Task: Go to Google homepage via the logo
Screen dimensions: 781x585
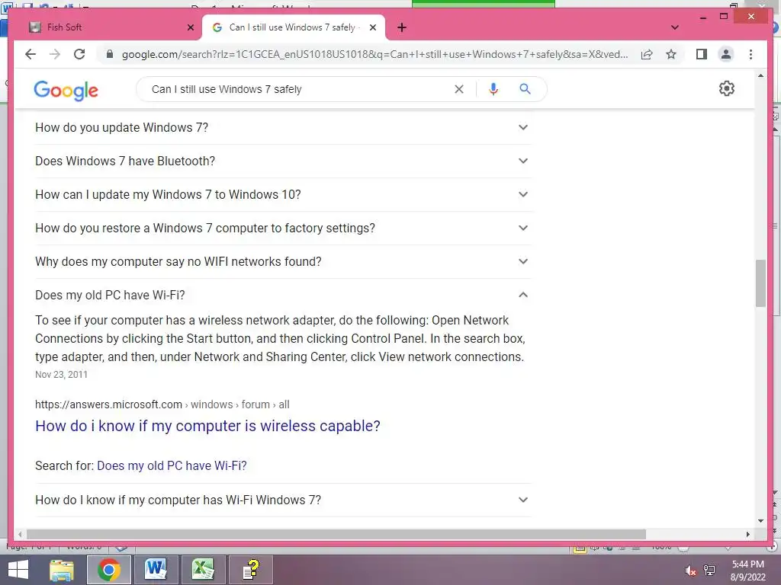Action: click(66, 90)
